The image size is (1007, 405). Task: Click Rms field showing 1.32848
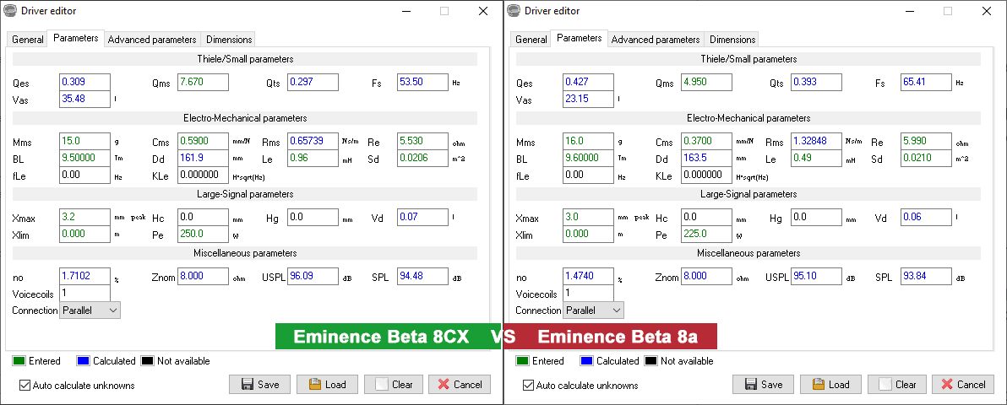click(x=816, y=141)
